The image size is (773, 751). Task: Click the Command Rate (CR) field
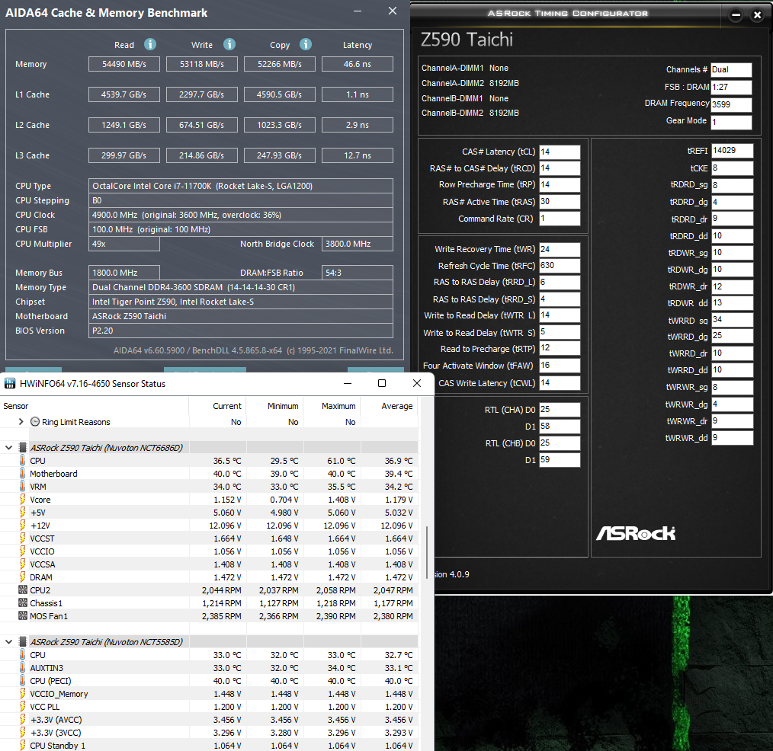pos(560,218)
